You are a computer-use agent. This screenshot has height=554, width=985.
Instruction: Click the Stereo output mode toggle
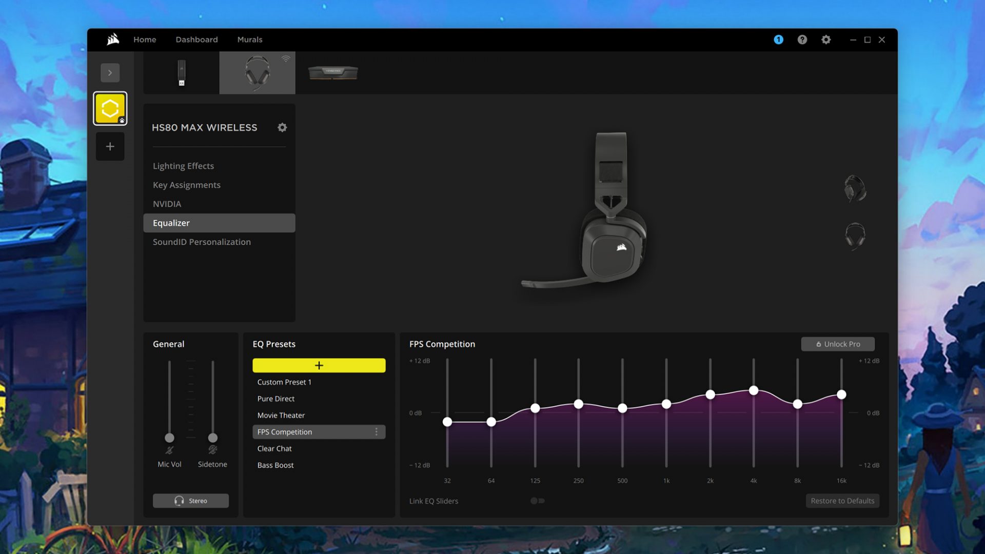pos(190,500)
